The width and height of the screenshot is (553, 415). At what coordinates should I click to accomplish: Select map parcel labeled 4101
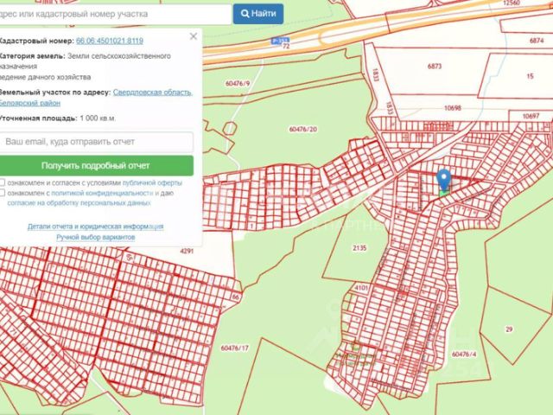point(361,288)
